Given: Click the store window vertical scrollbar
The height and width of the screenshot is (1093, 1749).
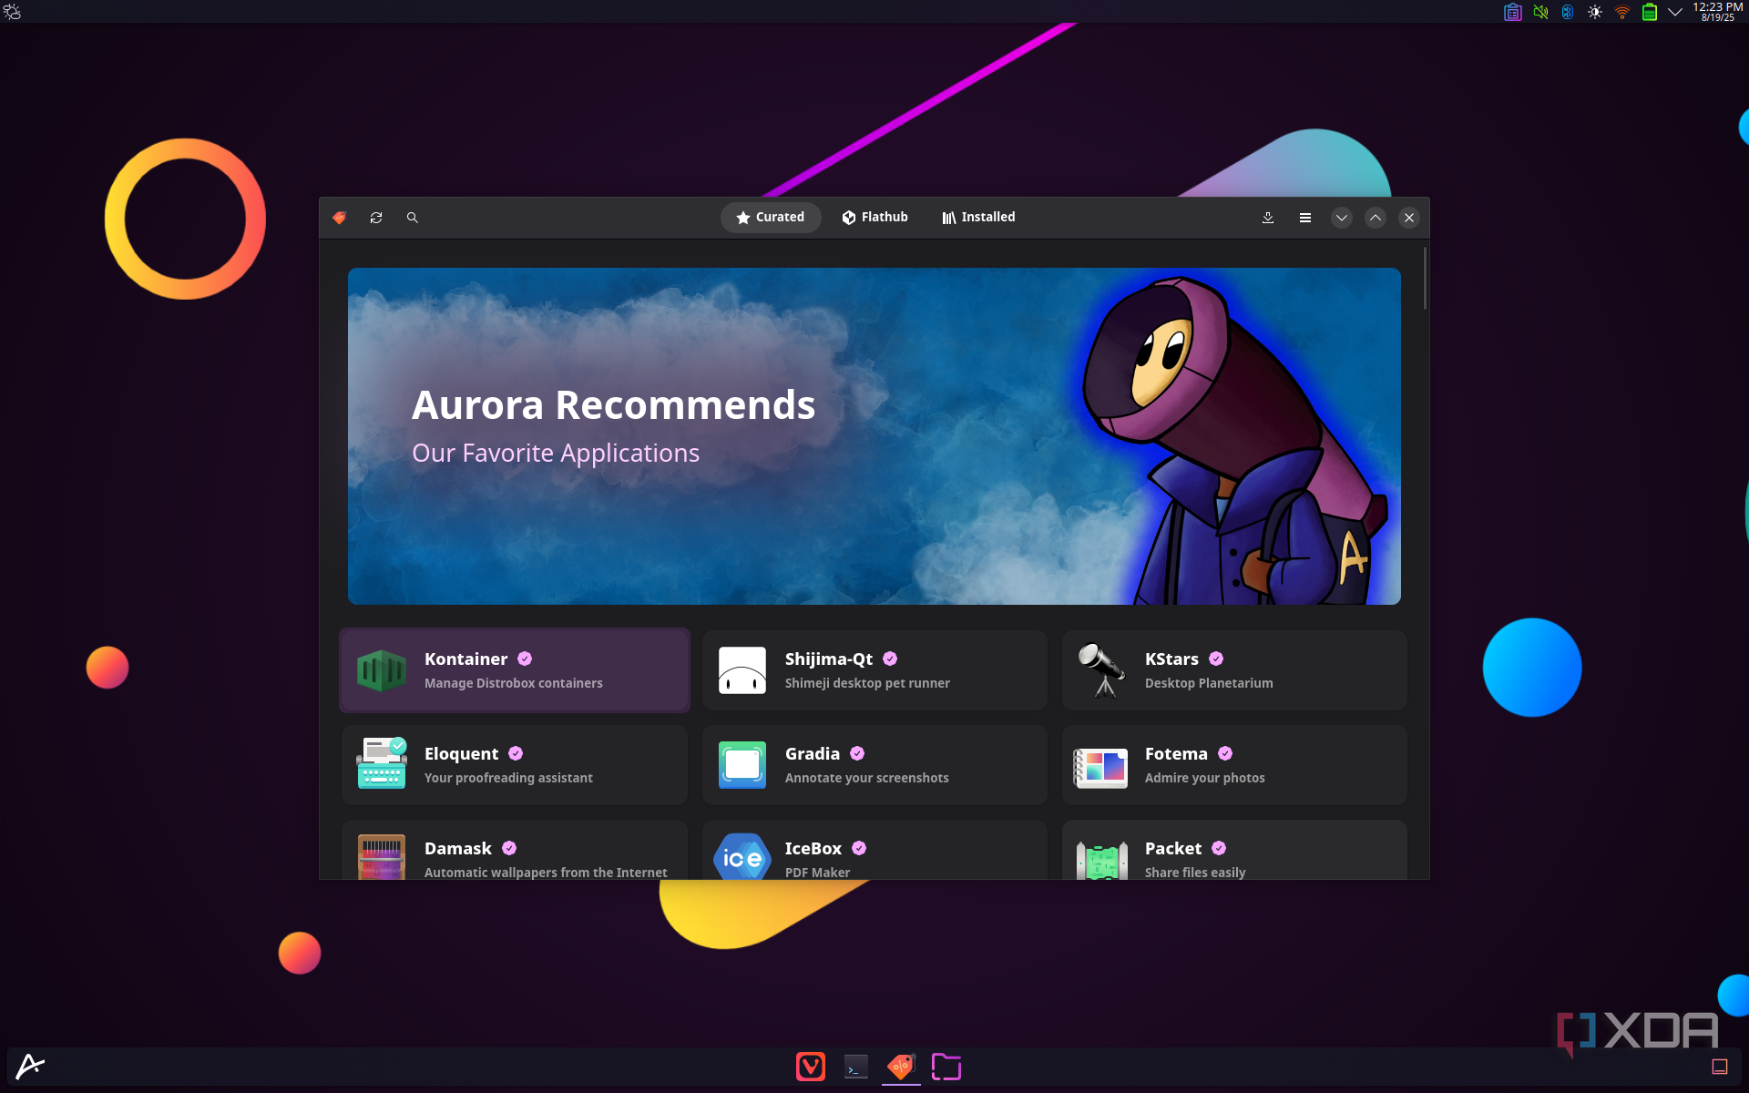Looking at the screenshot, I should pos(1425,278).
